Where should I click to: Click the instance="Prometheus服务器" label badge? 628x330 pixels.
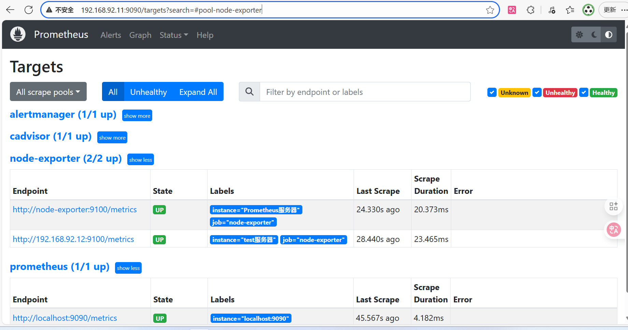[256, 210]
